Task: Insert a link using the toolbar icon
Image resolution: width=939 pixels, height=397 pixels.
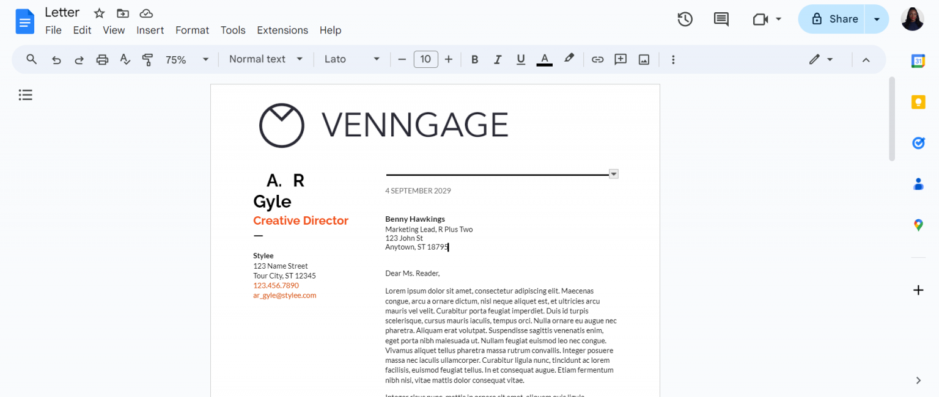Action: [597, 59]
